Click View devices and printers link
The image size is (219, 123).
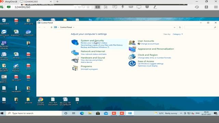[92, 60]
